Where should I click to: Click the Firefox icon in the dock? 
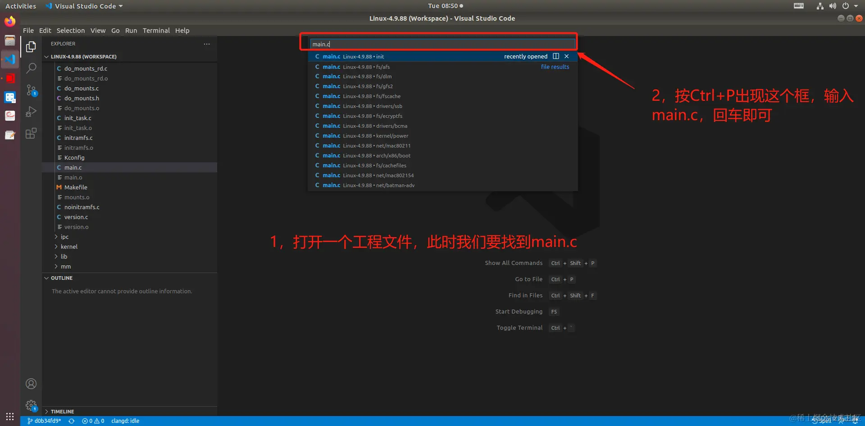coord(10,21)
